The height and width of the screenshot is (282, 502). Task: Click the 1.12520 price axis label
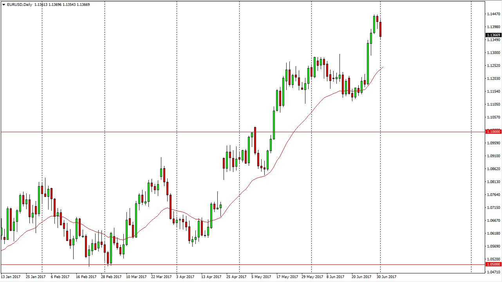pyautogui.click(x=493, y=66)
